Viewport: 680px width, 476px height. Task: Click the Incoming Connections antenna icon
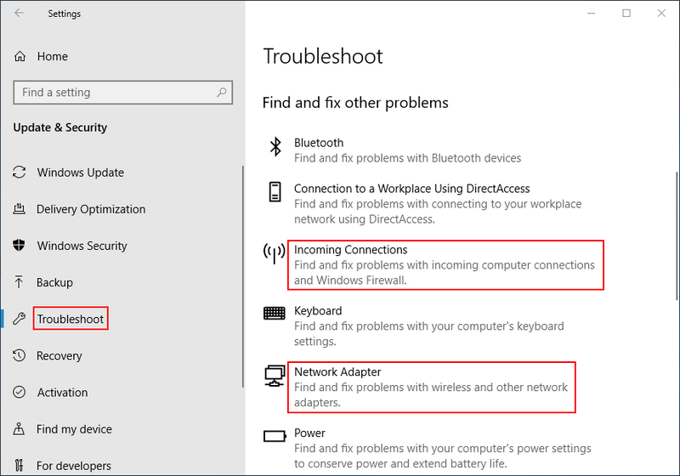275,253
